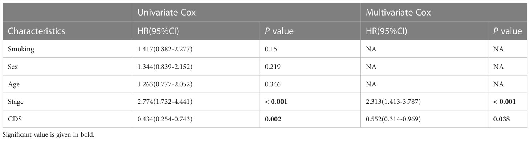The height and width of the screenshot is (141, 530).
Task: Click the value 1.263(0.777-2.052)
Action: click(165, 84)
